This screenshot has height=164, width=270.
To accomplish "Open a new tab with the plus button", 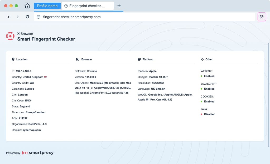I will (119, 6).
